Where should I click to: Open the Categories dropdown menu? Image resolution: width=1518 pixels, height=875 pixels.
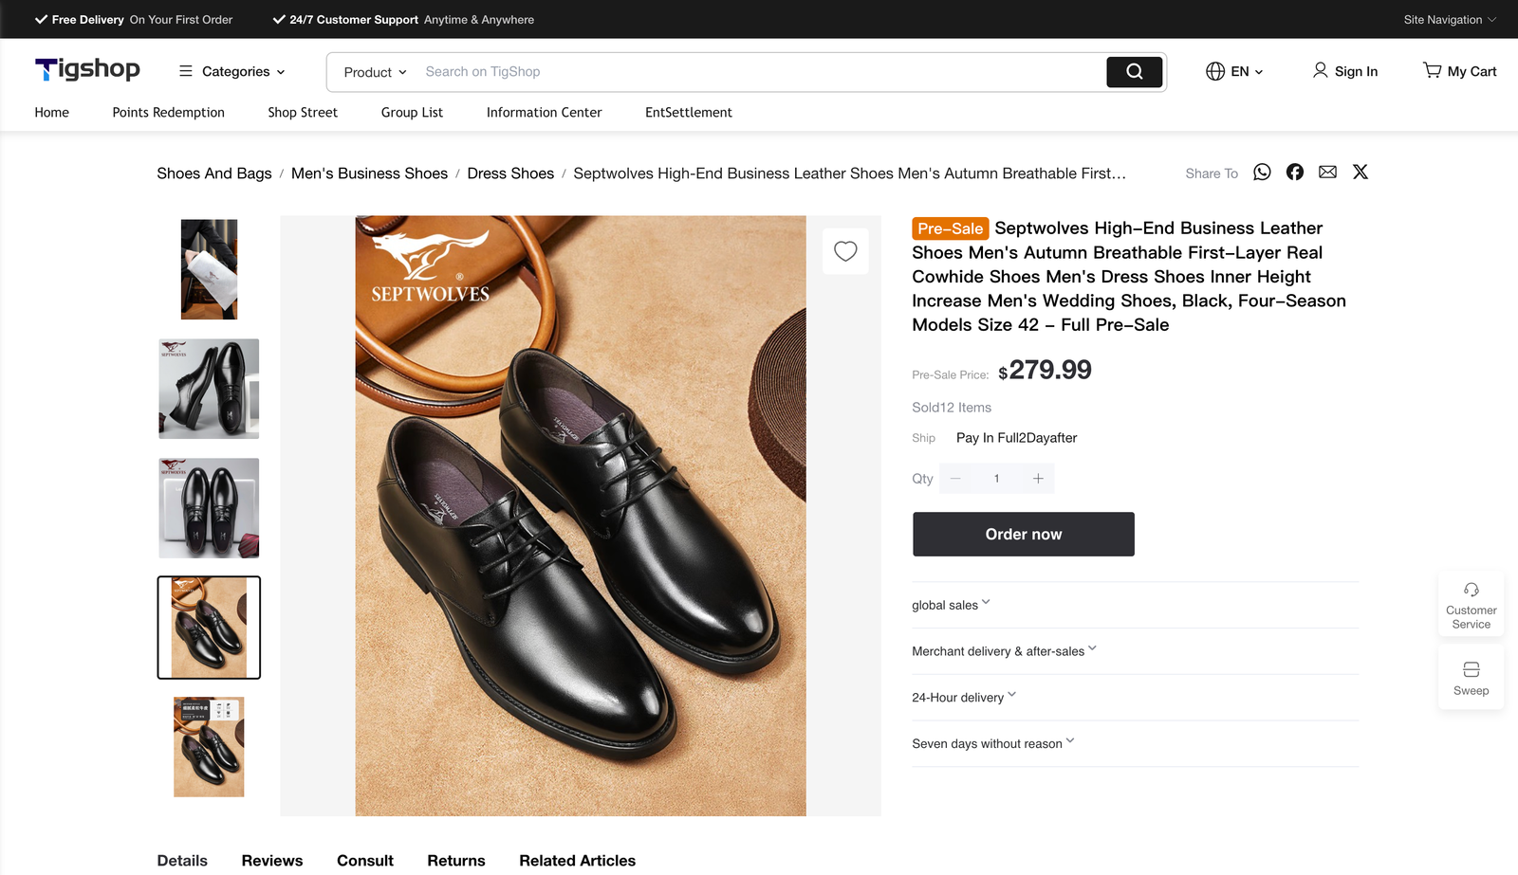(x=232, y=71)
